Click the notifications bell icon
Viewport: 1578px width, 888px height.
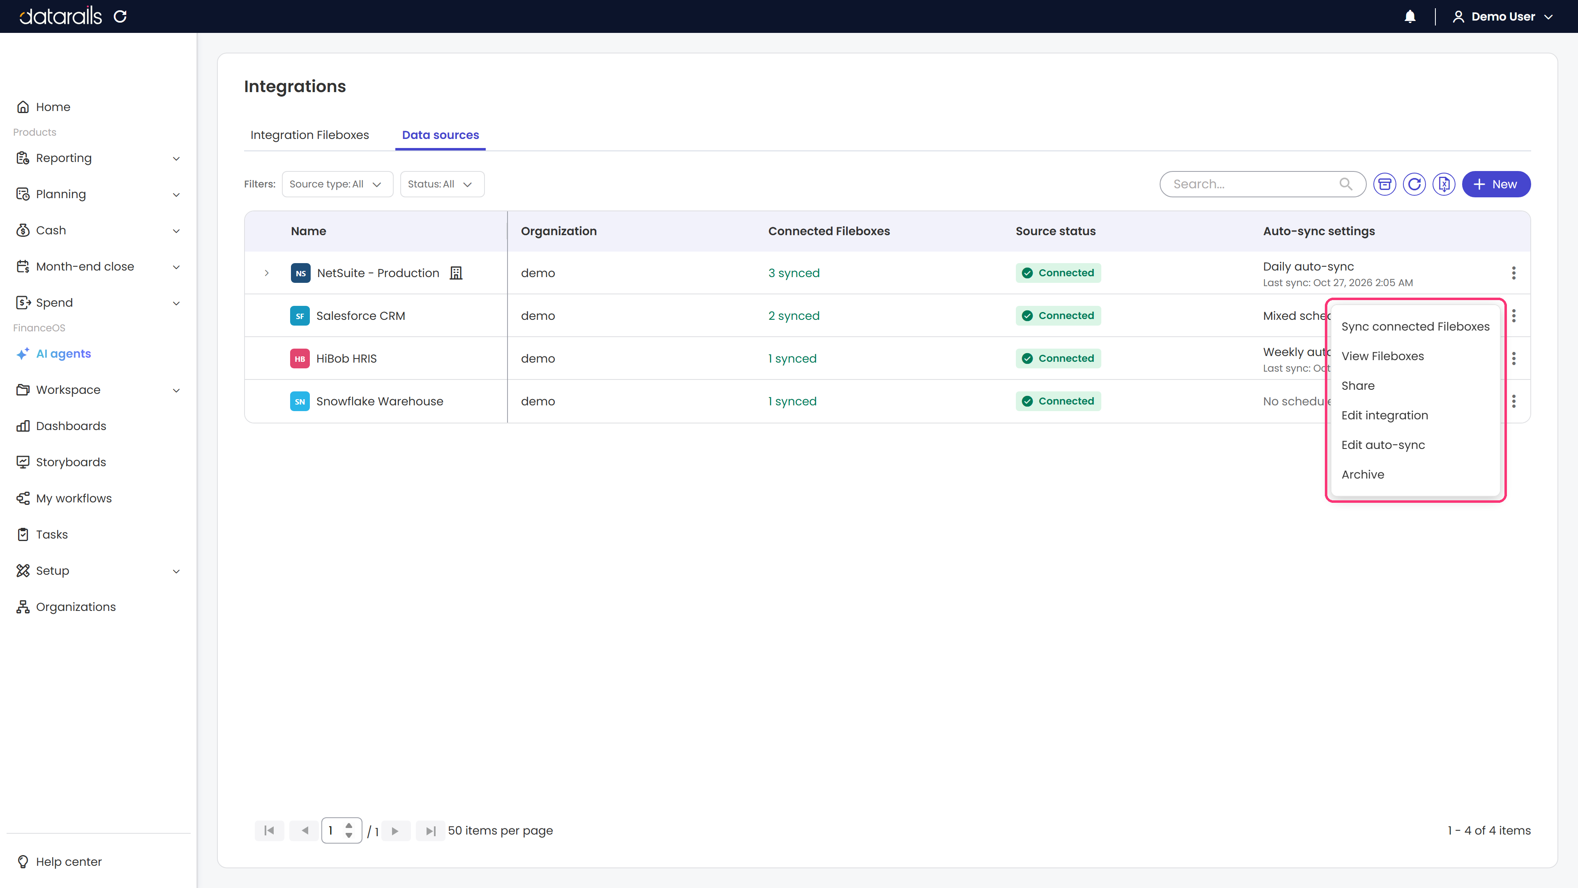pyautogui.click(x=1410, y=16)
